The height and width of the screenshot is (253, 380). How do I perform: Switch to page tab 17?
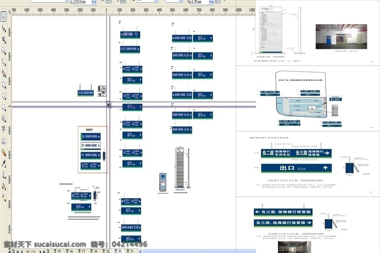pyautogui.click(x=82, y=251)
